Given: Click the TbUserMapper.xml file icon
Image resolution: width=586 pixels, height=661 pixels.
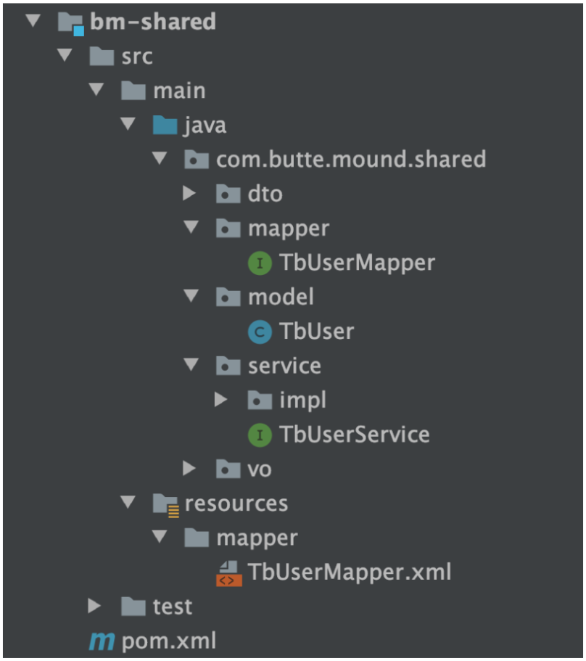Looking at the screenshot, I should pos(228,572).
